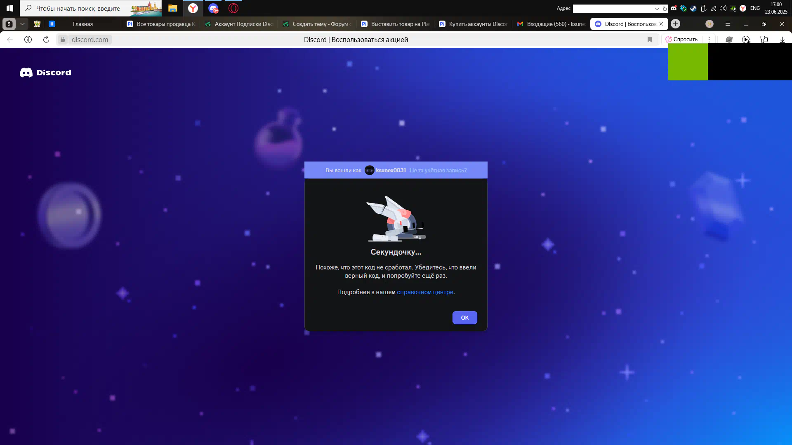Open the pinned blue pause-icon tab
The width and height of the screenshot is (792, 445).
52,24
